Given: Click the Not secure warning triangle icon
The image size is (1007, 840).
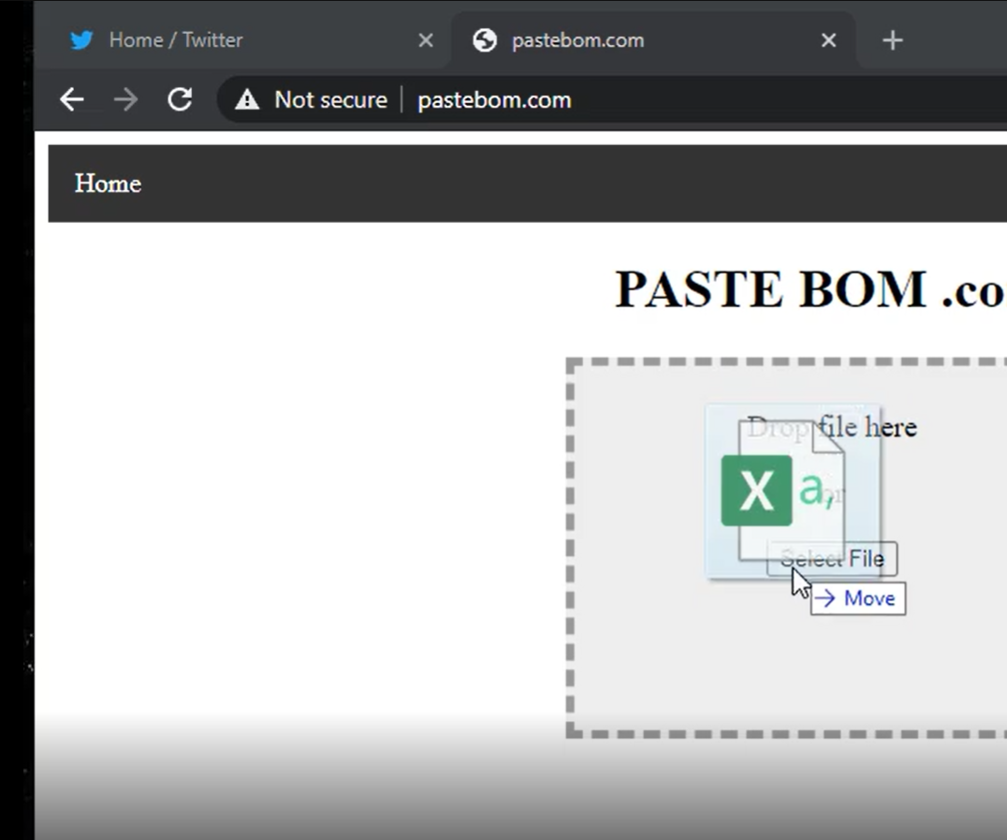Looking at the screenshot, I should pos(246,99).
